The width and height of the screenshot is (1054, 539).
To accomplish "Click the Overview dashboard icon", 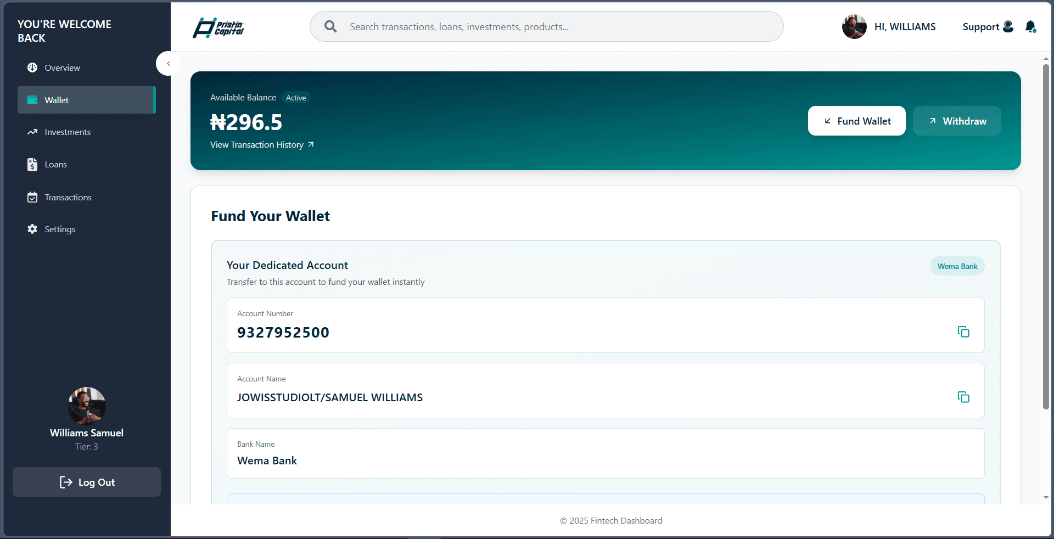I will [x=32, y=68].
